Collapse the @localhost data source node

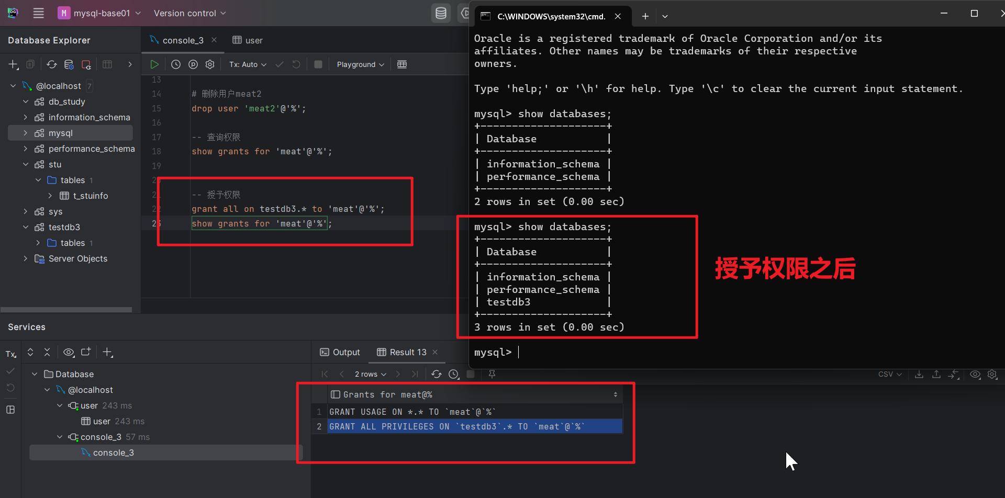pos(13,86)
